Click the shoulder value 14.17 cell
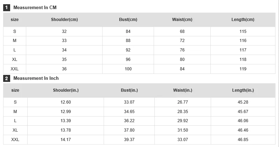The width and height of the screenshot is (279, 147). point(66,140)
